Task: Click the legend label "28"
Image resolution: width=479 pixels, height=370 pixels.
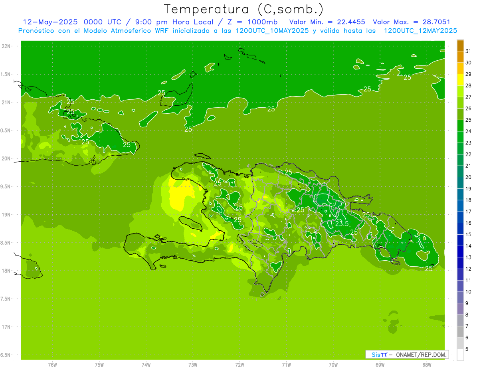Action: pyautogui.click(x=469, y=85)
